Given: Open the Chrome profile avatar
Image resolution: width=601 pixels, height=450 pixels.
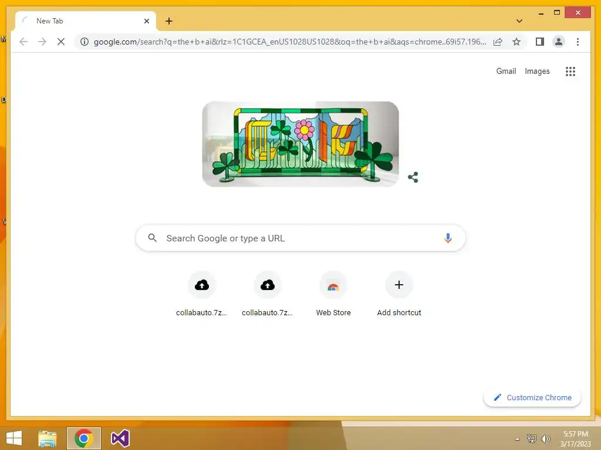Looking at the screenshot, I should point(559,42).
